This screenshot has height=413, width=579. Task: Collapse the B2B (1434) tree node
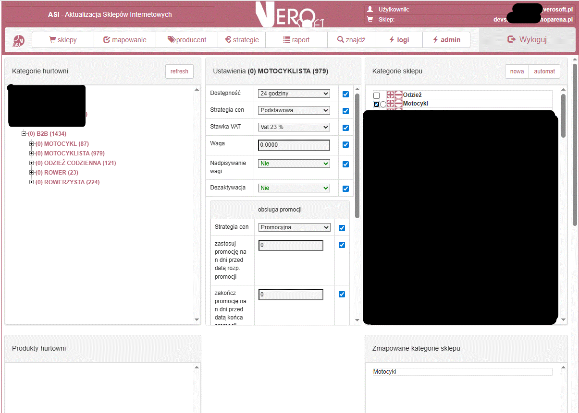pyautogui.click(x=24, y=133)
